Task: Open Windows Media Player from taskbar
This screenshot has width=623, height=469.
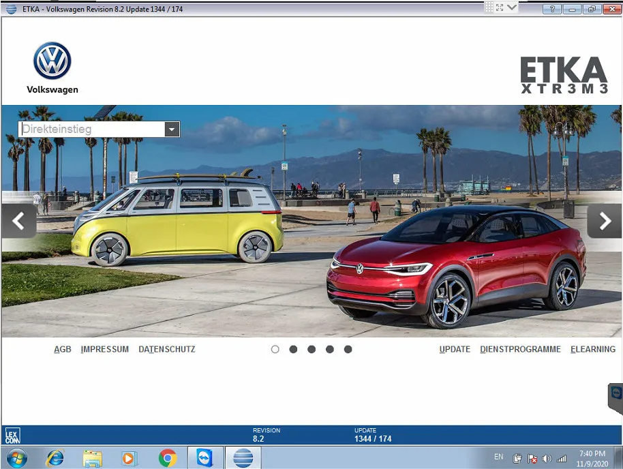Action: (129, 458)
